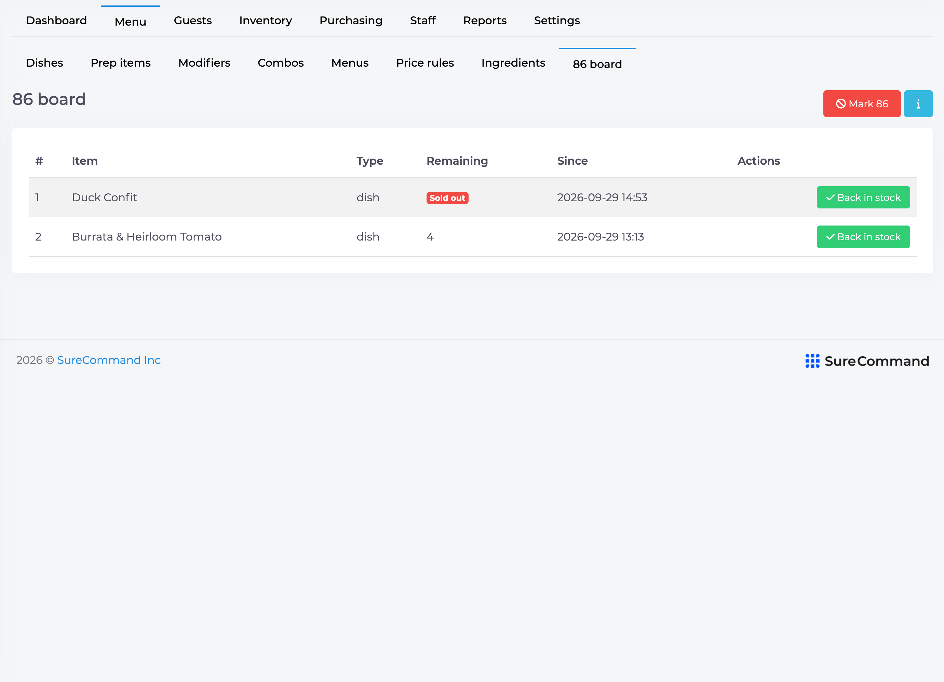View the Reports tab

485,21
